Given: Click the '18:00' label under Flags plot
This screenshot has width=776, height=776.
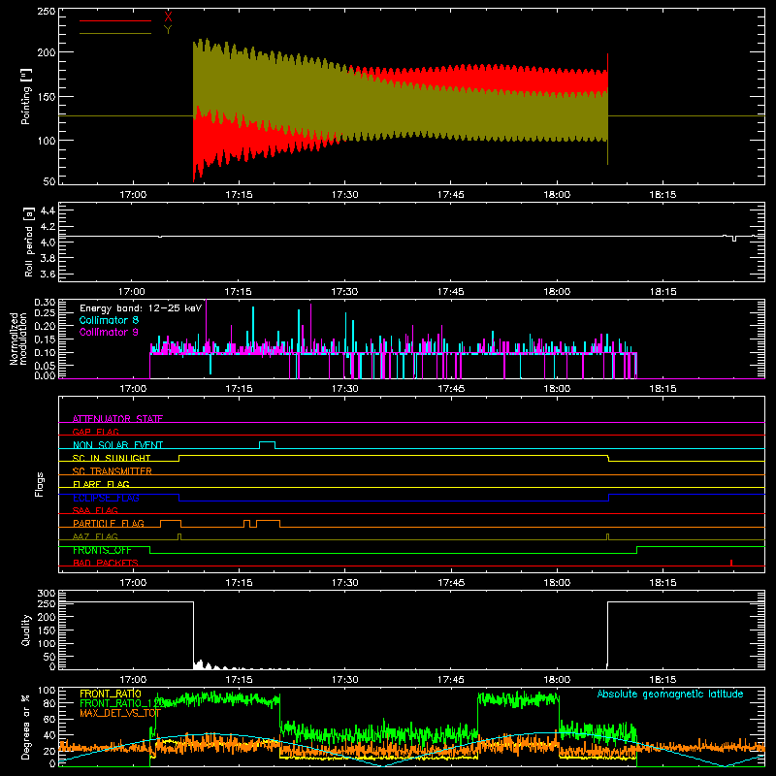Looking at the screenshot, I should (557, 583).
